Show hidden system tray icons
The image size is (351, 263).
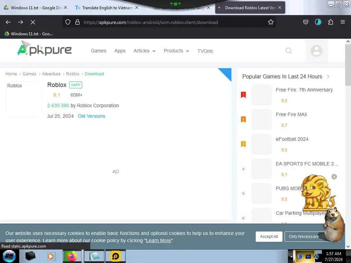click(x=291, y=256)
